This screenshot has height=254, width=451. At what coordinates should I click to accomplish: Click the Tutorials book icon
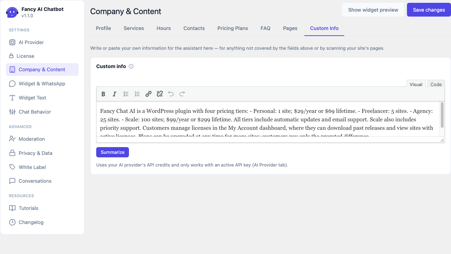pos(12,208)
